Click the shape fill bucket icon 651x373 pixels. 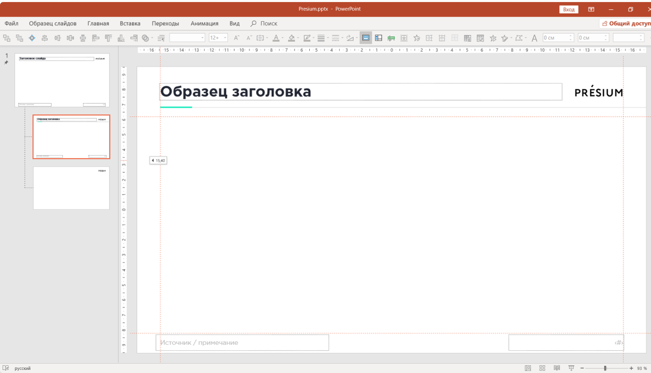click(x=291, y=38)
